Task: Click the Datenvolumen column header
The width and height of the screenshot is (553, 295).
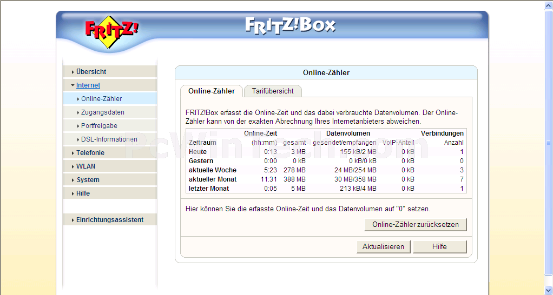Action: [x=348, y=133]
